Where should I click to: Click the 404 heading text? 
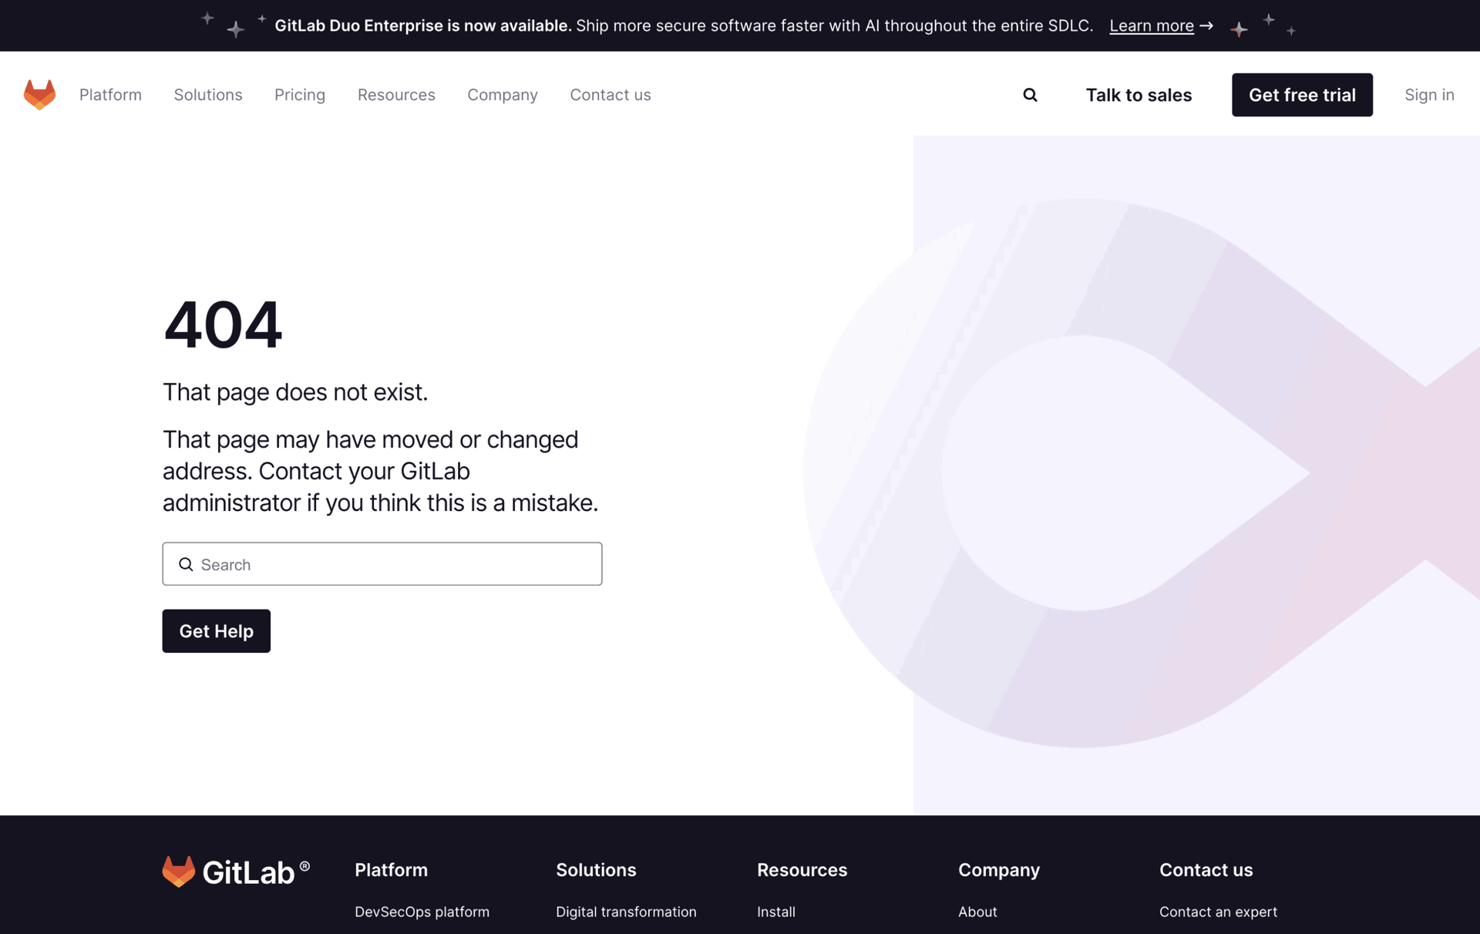point(223,324)
